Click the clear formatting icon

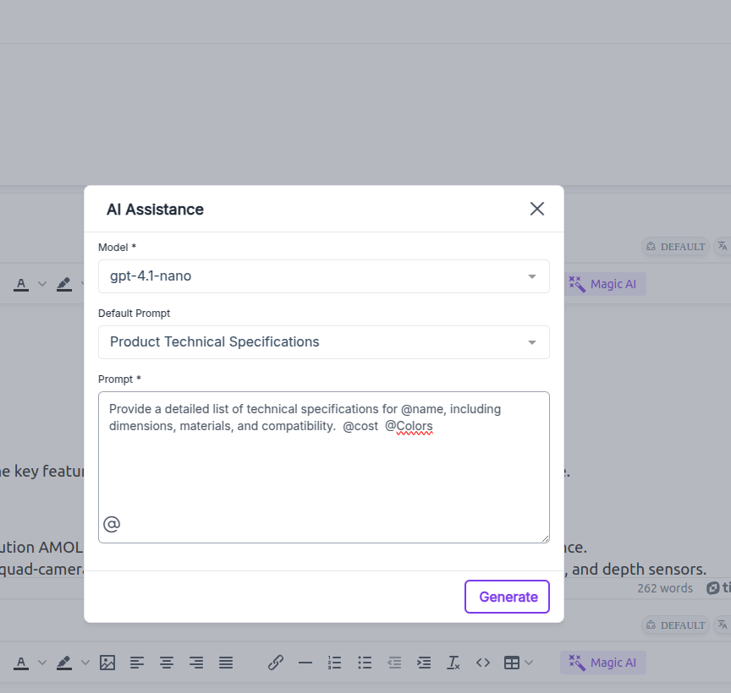453,663
